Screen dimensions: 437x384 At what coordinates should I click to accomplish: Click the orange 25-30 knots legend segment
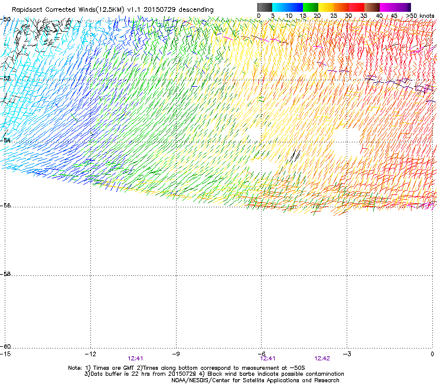pos(341,7)
